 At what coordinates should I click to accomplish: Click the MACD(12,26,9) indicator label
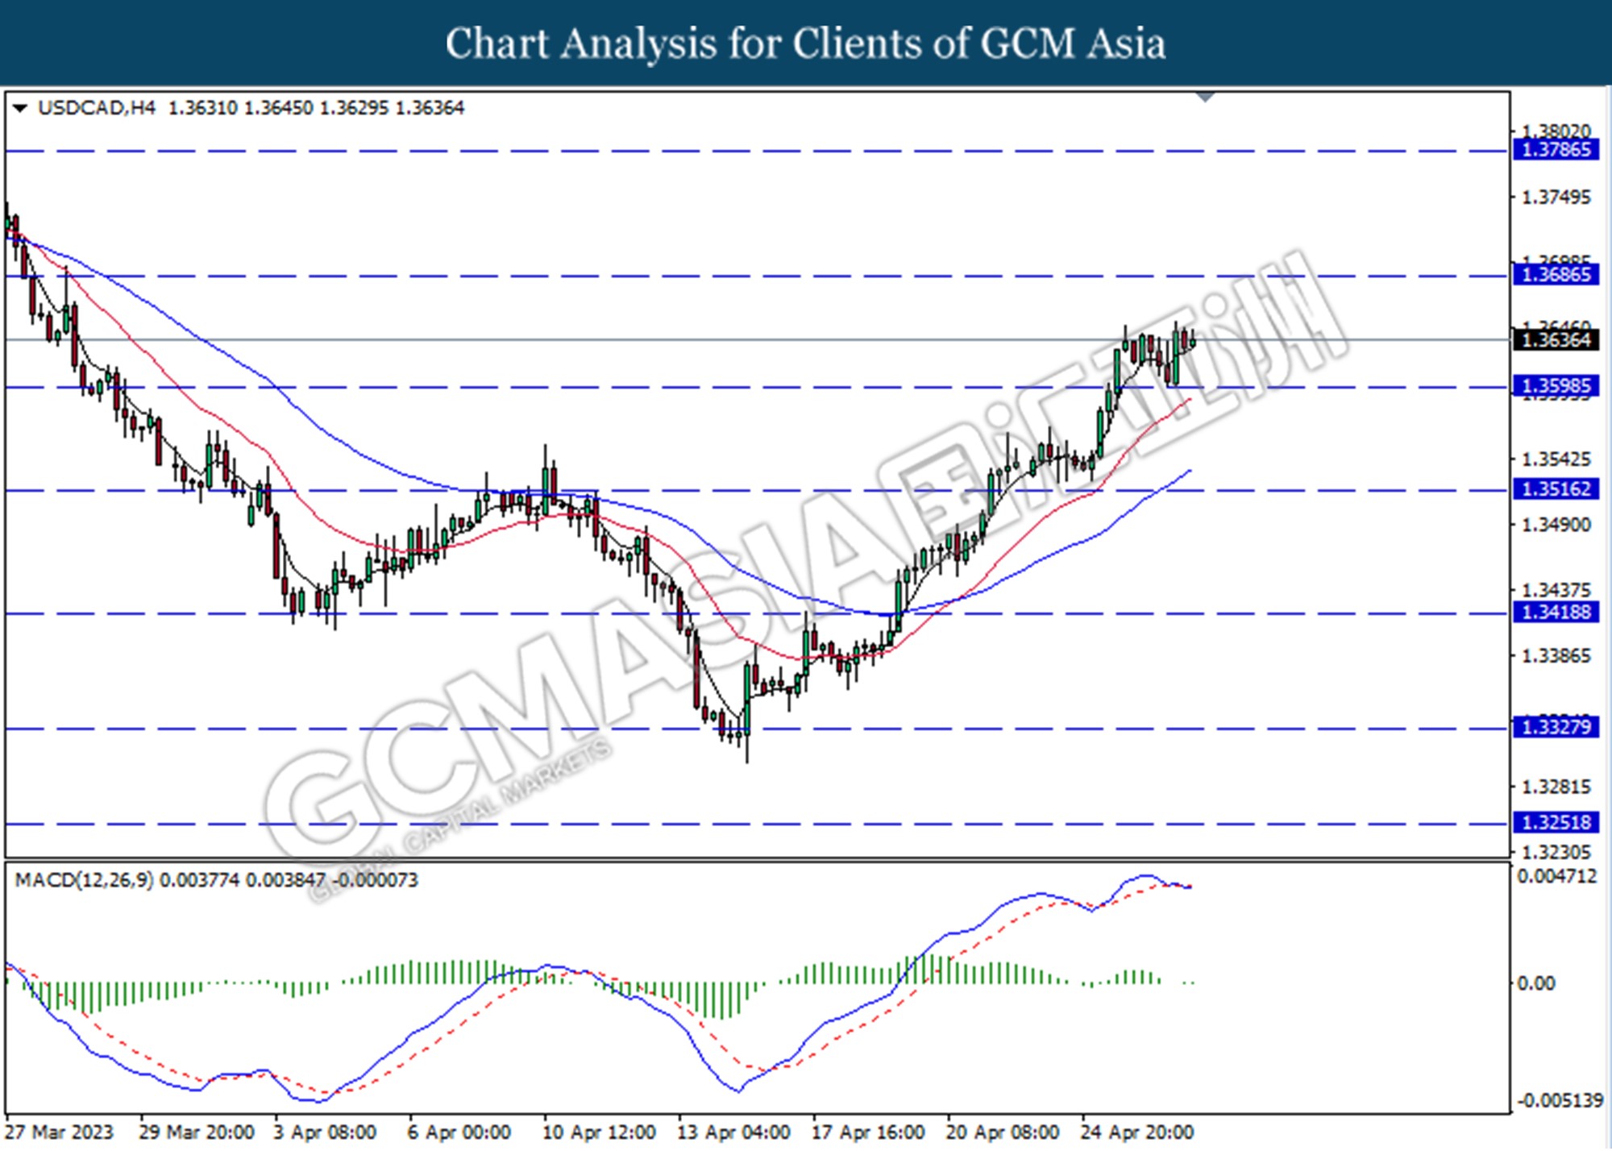click(x=84, y=880)
